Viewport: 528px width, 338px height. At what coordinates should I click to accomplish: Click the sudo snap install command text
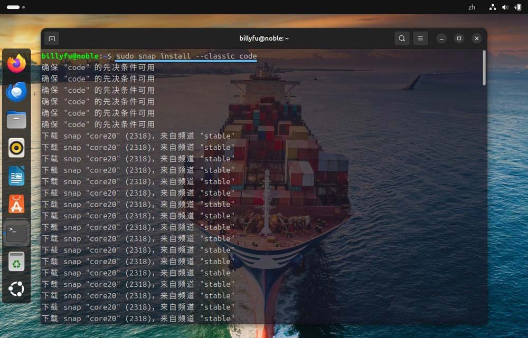[186, 56]
